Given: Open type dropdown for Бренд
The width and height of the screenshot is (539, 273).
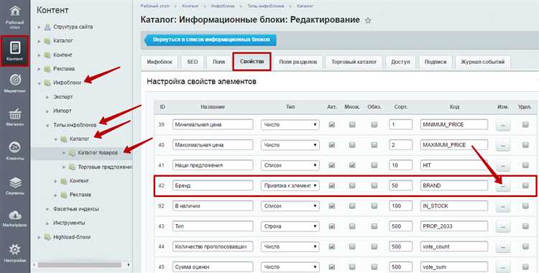Looking at the screenshot, I should [290, 185].
